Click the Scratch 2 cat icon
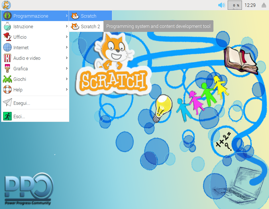Image resolution: width=269 pixels, height=209 pixels. pyautogui.click(x=75, y=26)
